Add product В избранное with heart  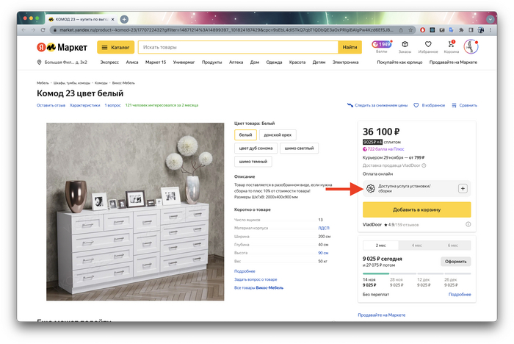(x=430, y=105)
